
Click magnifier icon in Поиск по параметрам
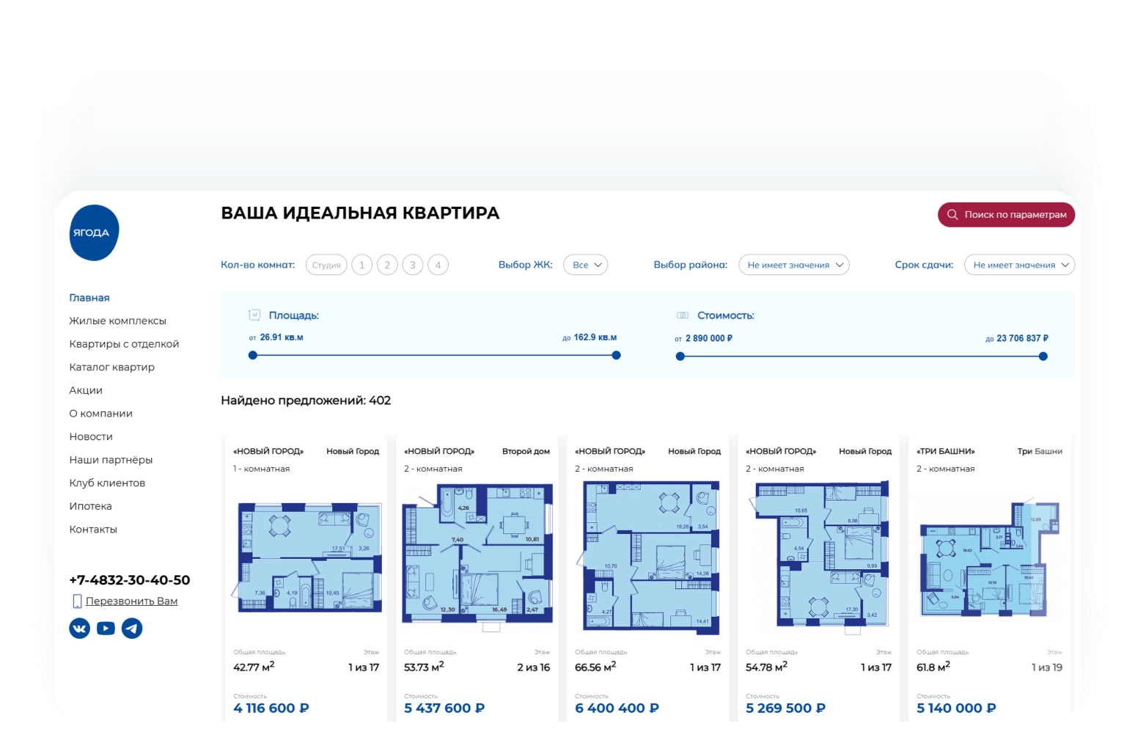(x=952, y=215)
